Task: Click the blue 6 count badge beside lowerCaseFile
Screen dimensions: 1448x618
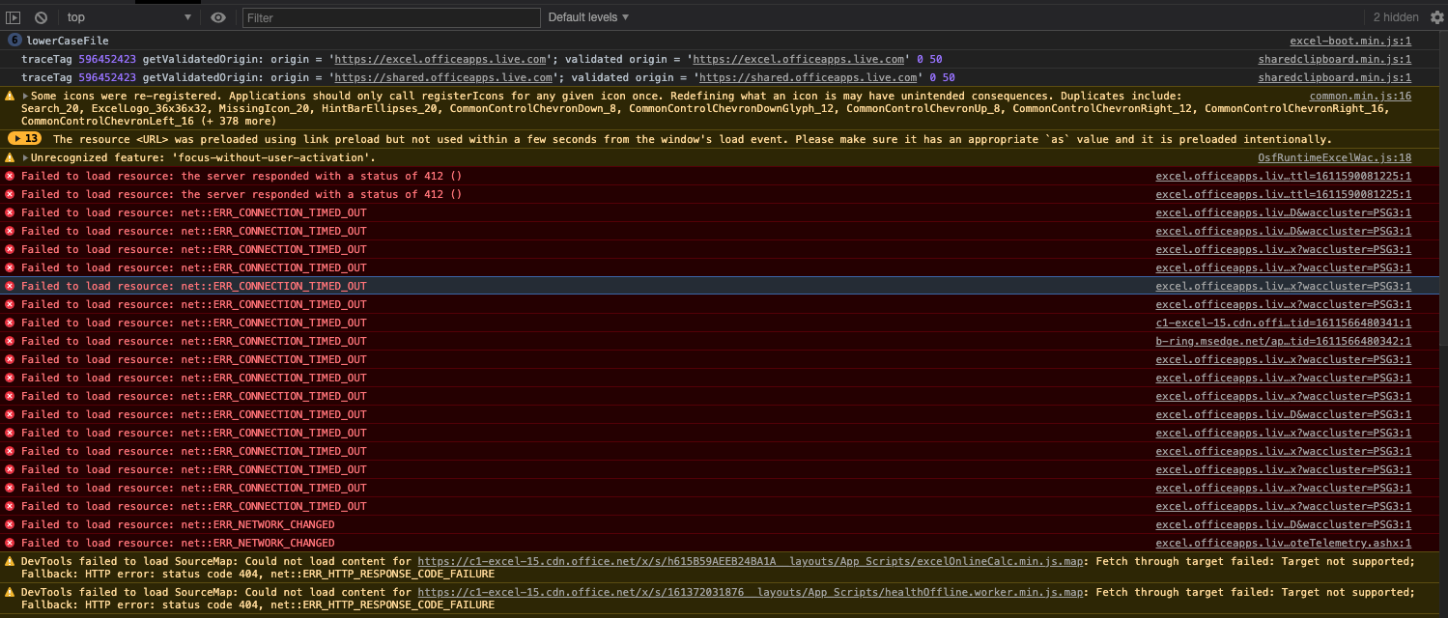Action: tap(14, 41)
